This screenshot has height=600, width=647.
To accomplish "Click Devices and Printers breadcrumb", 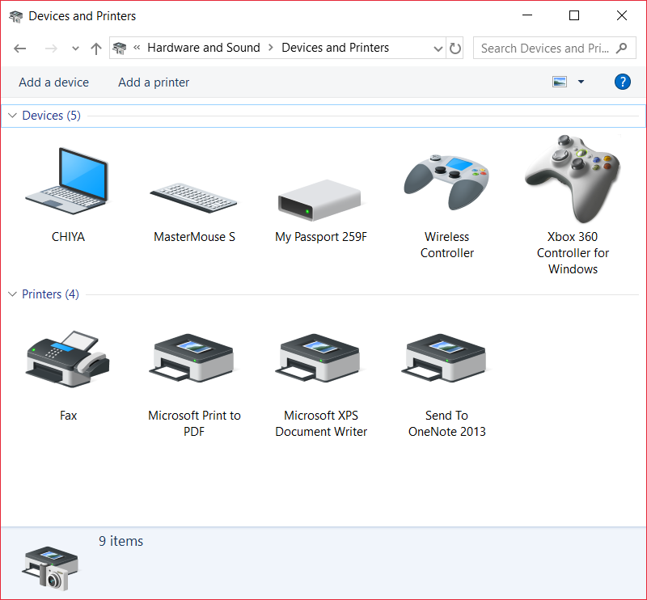I will coord(335,48).
